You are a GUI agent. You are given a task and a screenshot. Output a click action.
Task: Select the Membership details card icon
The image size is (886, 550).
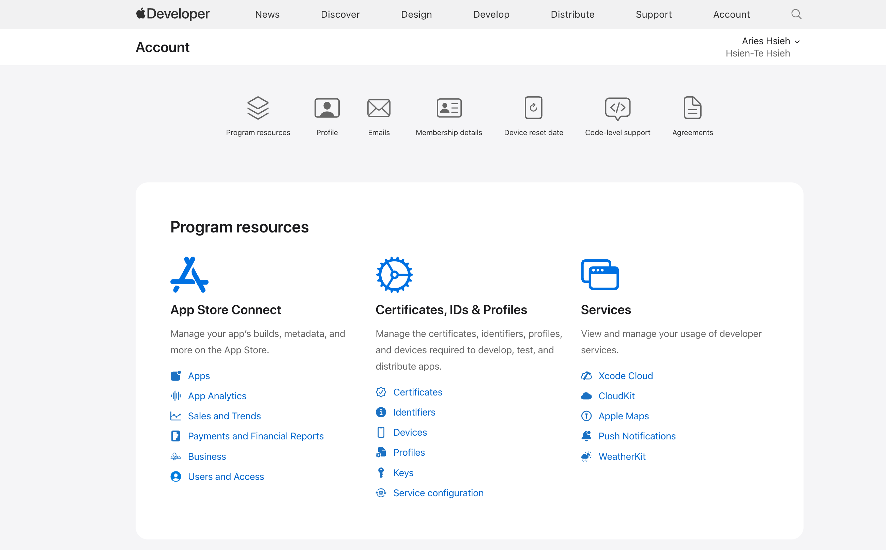449,108
